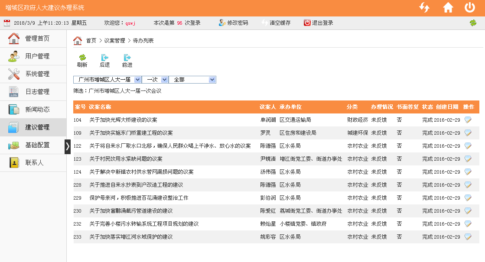The height and width of the screenshot is (262, 485).
Task: Click proposal title 关于村民饮用水紧缺问题的议案
Action: point(126,159)
